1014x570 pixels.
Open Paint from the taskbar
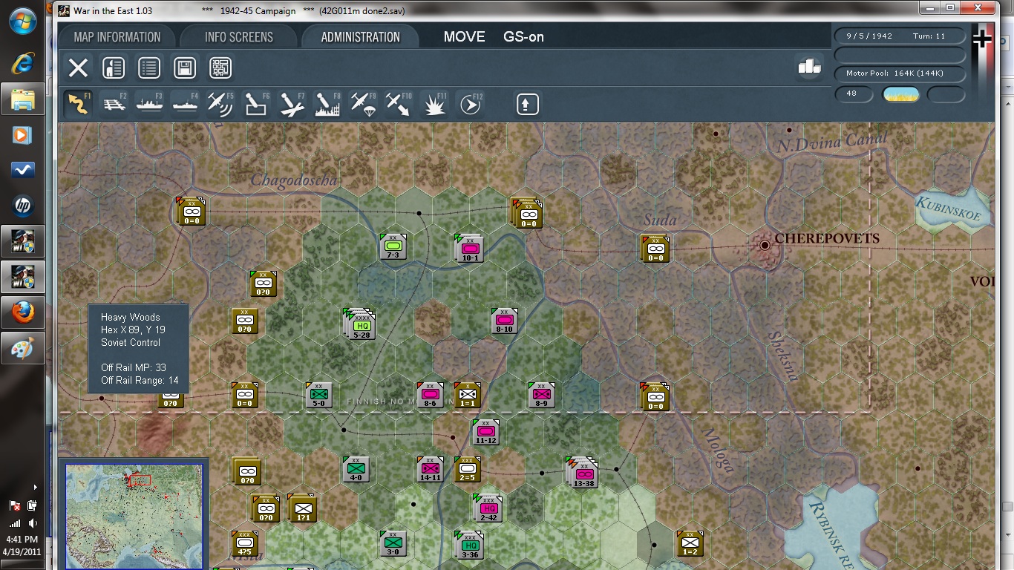[23, 349]
